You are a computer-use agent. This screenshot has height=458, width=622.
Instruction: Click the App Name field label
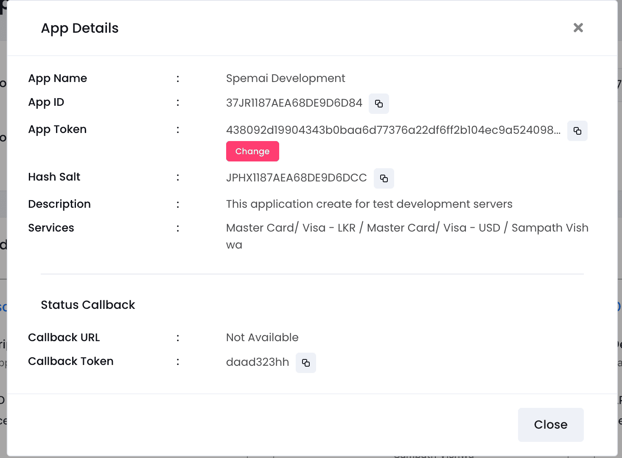click(57, 78)
